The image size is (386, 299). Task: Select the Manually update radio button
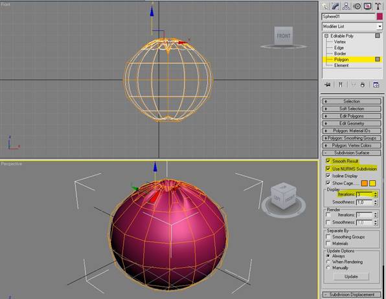click(x=328, y=267)
